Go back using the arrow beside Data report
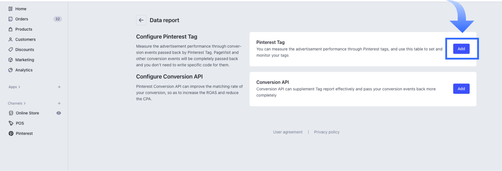502x171 pixels. click(x=141, y=20)
